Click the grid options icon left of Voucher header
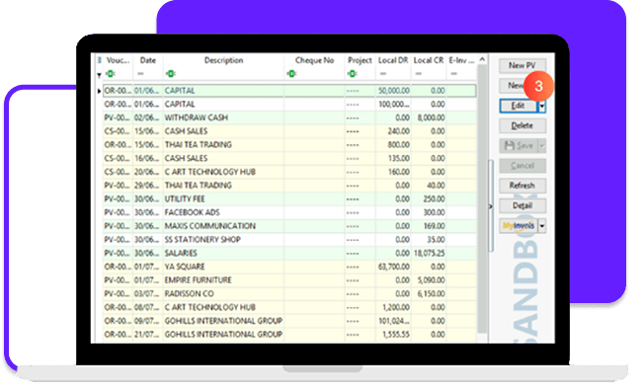 click(x=99, y=60)
